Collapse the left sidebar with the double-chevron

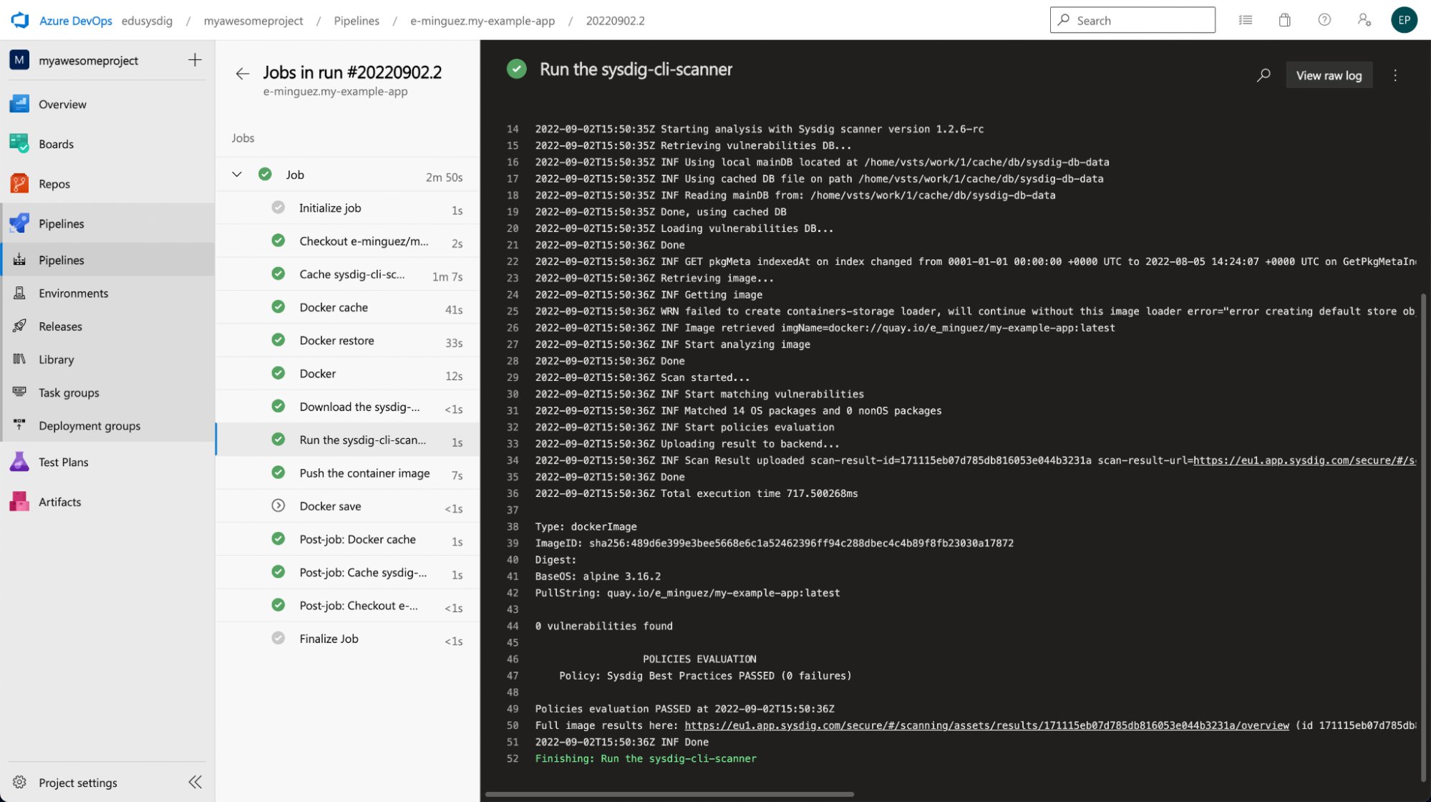[195, 781]
